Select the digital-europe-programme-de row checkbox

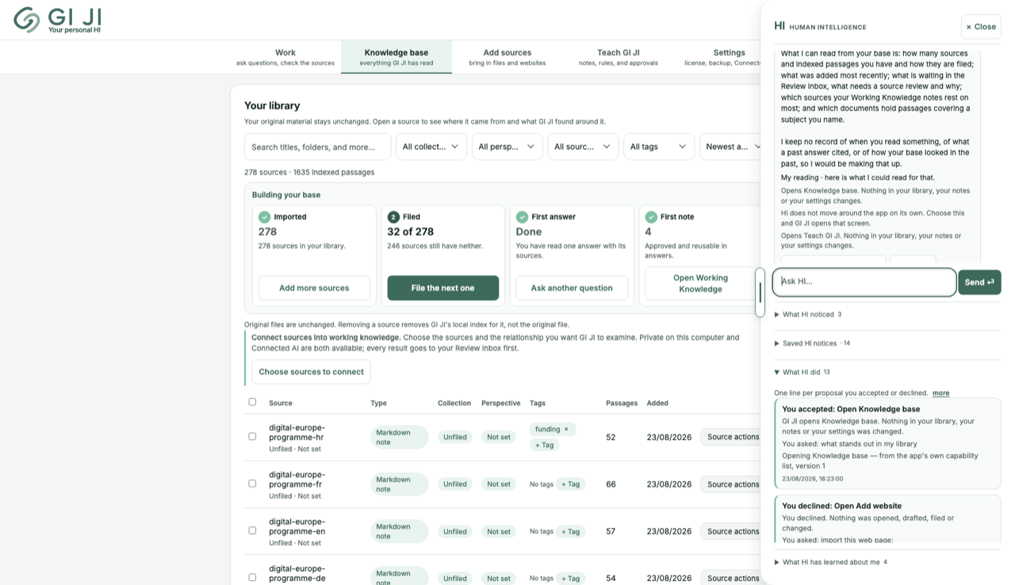(x=252, y=577)
